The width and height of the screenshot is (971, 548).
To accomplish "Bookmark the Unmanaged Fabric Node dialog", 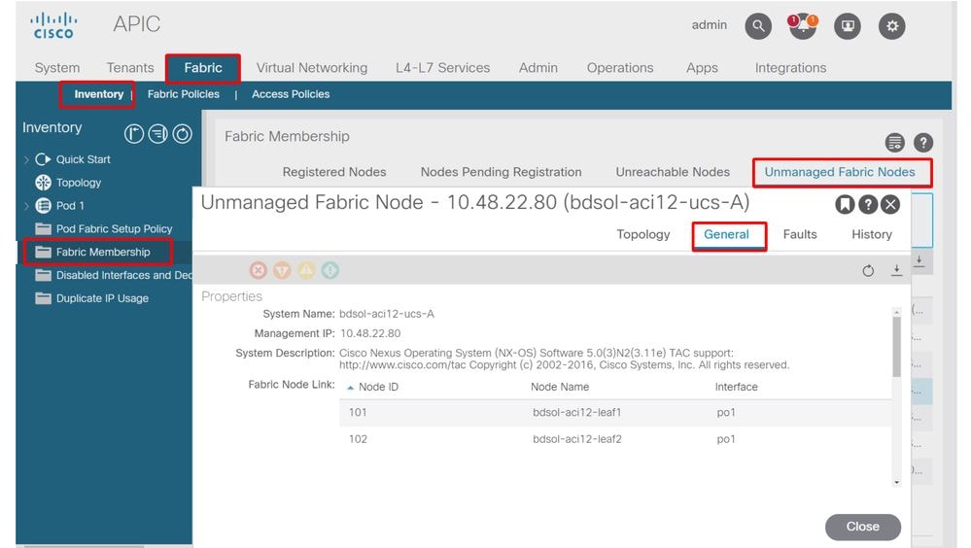I will (x=845, y=204).
